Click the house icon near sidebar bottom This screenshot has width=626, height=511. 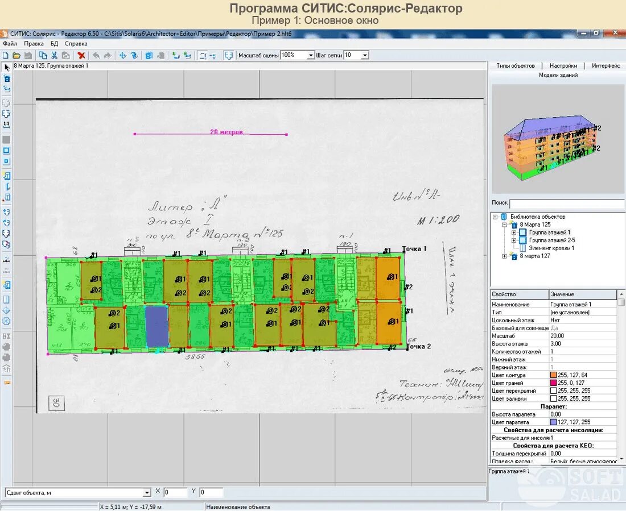coord(6,368)
